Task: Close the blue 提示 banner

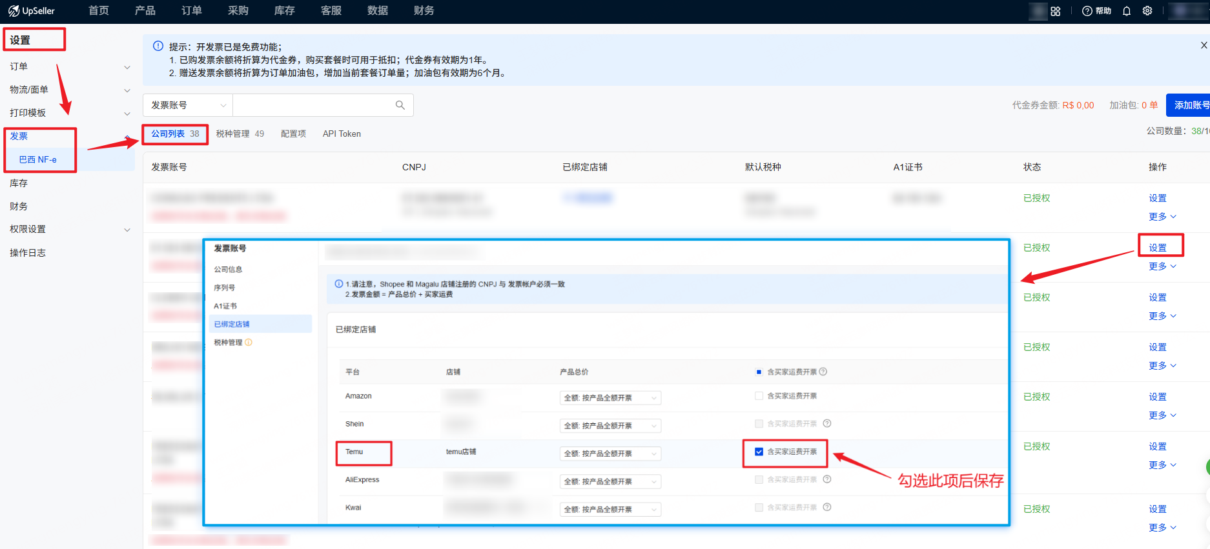Action: (1204, 45)
